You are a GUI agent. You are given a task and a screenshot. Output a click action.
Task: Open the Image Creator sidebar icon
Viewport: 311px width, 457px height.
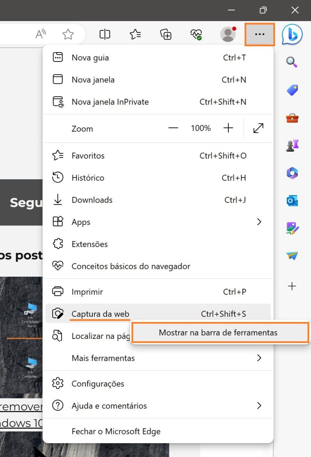[x=292, y=227]
